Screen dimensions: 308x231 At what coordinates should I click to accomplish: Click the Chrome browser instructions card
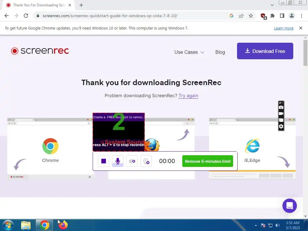pos(50,148)
